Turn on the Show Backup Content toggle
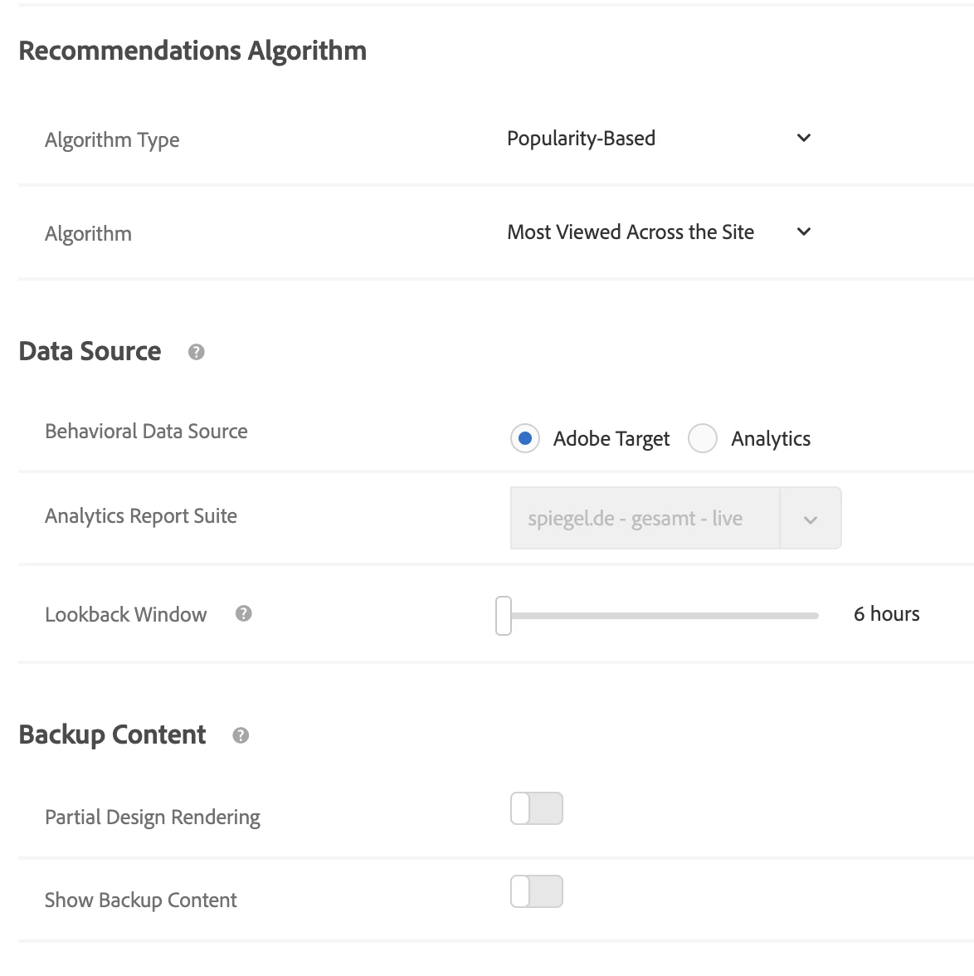Screen dimensions: 974x976 (x=537, y=891)
